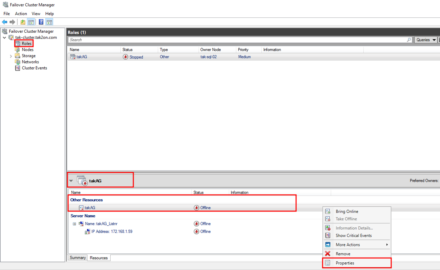440x270 pixels.
Task: Open the Help menu
Action: pos(50,14)
